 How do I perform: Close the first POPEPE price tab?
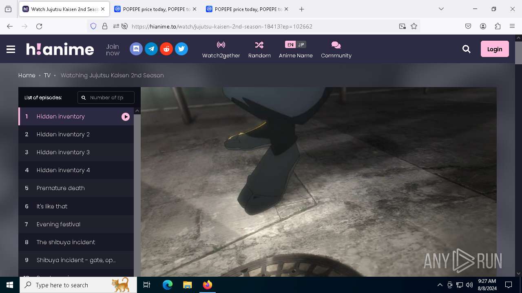point(195,9)
